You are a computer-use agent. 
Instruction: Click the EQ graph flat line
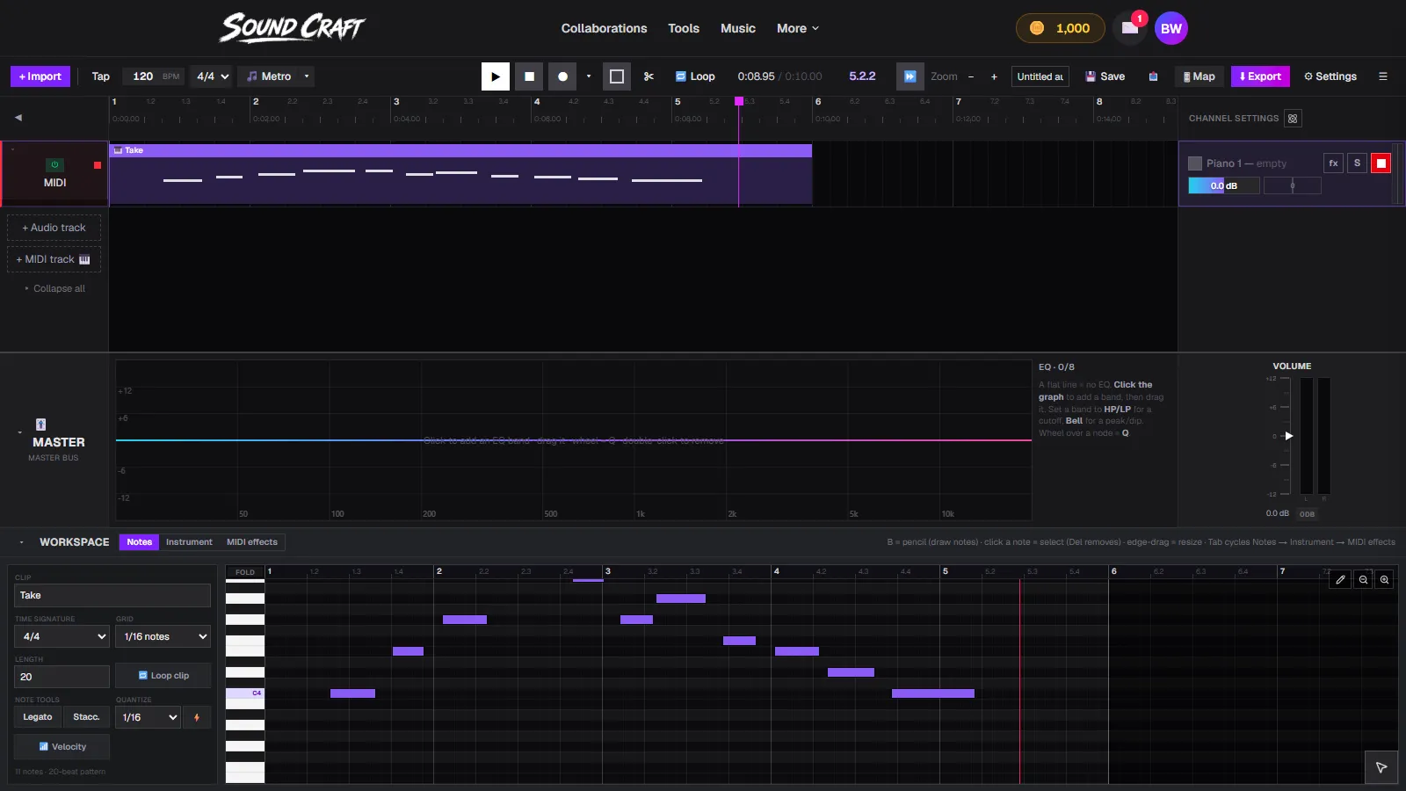(x=573, y=440)
